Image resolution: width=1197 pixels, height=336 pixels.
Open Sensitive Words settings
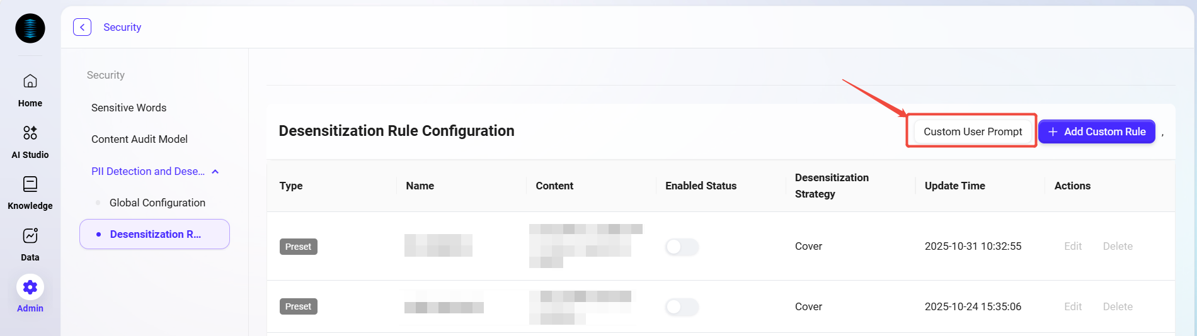click(x=129, y=108)
